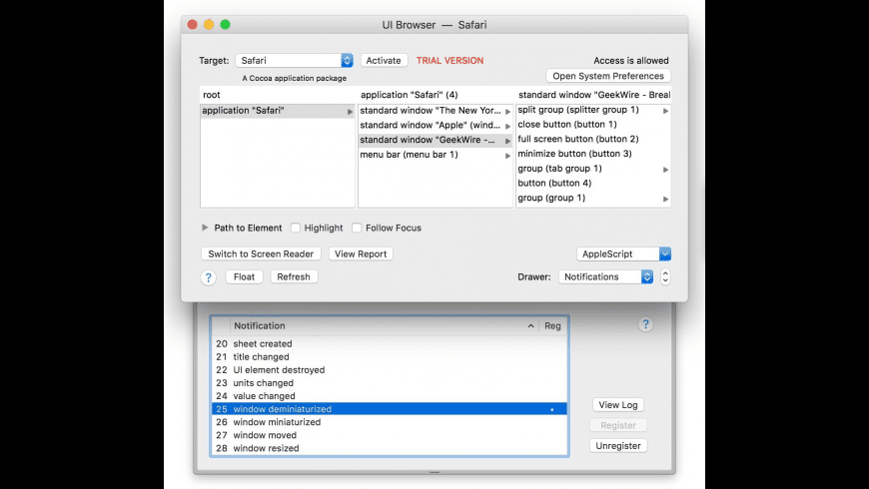The height and width of the screenshot is (489, 869).
Task: Enable the Highlight checkbox
Action: click(296, 228)
